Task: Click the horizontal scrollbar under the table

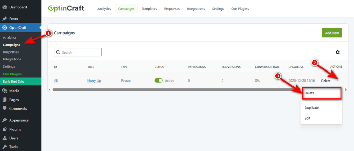Action: (x=173, y=89)
